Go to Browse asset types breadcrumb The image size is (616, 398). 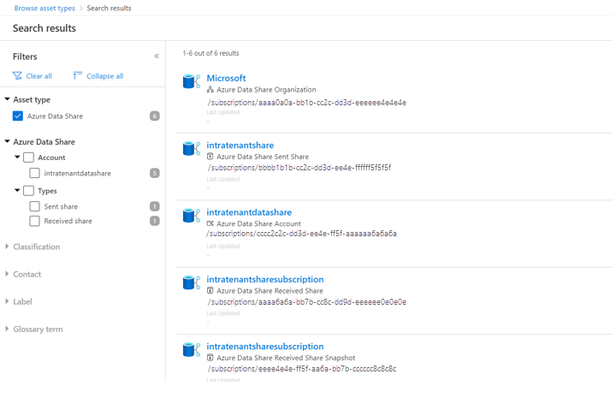pyautogui.click(x=44, y=9)
